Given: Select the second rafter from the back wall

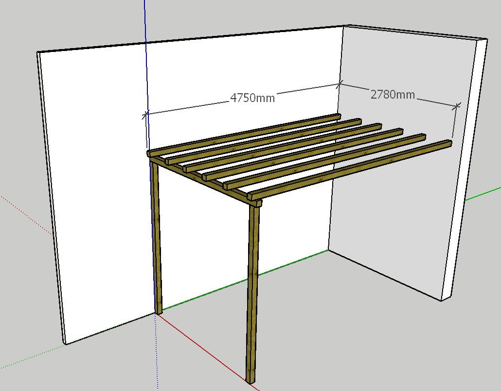Looking at the screenshot, I should [263, 141].
